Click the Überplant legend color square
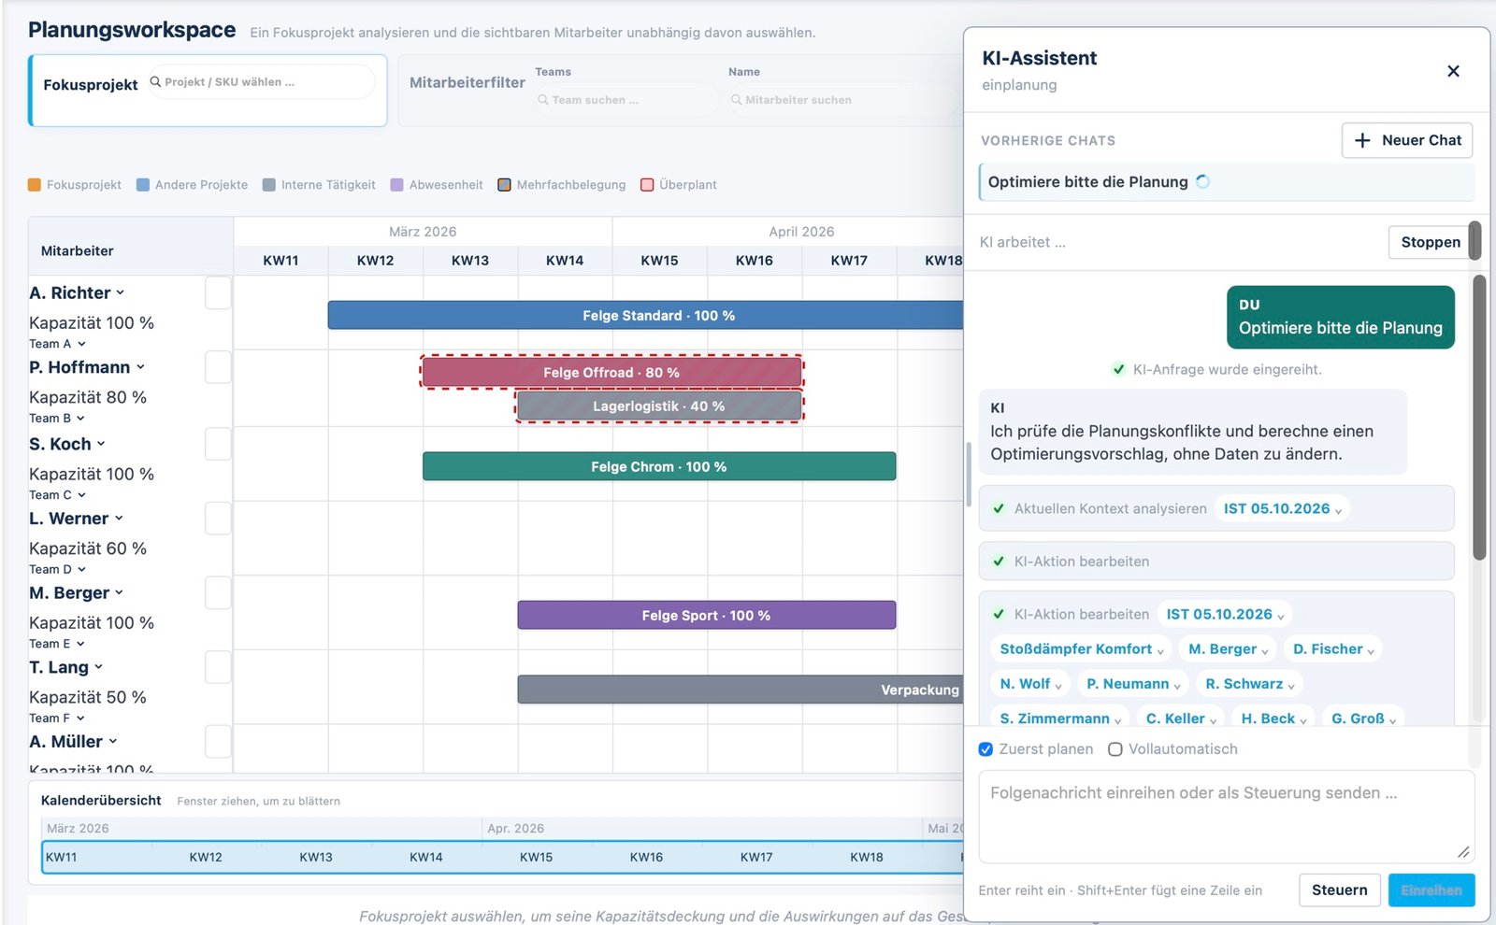 (x=647, y=184)
